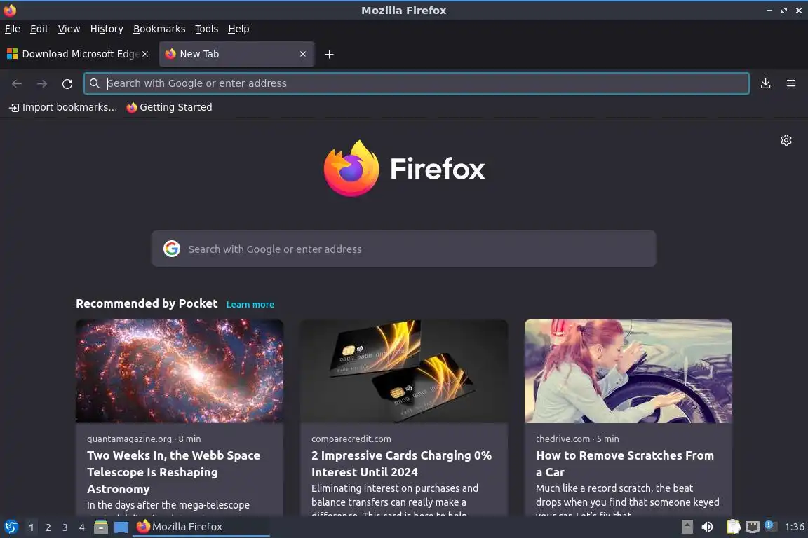Image resolution: width=808 pixels, height=538 pixels.
Task: Click the Mozilla Firefox taskbar entry
Action: [201, 527]
